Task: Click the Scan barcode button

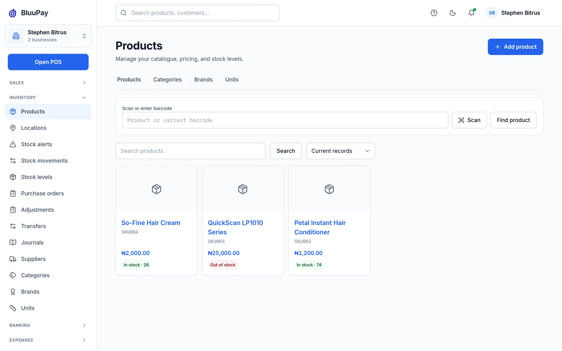Action: [x=469, y=120]
